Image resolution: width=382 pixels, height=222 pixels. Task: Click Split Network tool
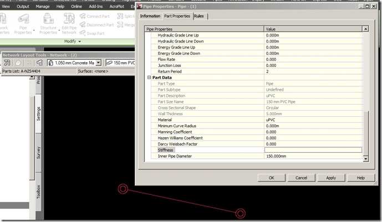[126, 16]
